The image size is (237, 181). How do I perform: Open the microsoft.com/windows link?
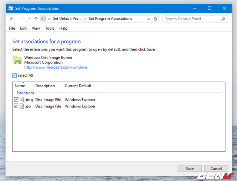pyautogui.click(x=56, y=68)
